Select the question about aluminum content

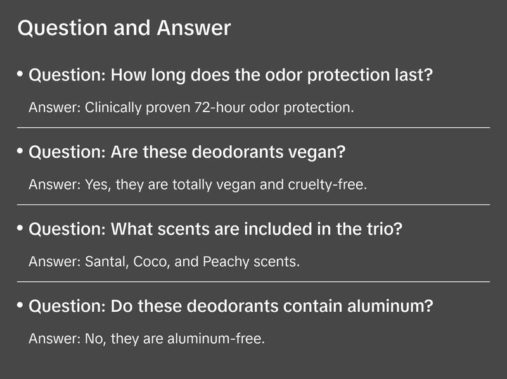click(231, 306)
